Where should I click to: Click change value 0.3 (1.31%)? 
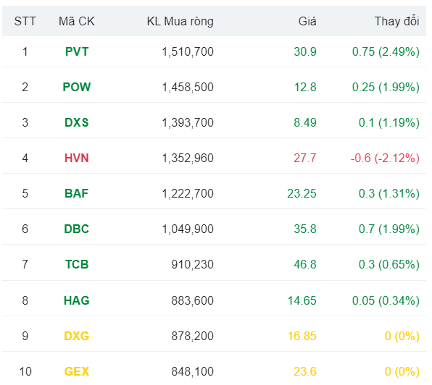(x=389, y=194)
